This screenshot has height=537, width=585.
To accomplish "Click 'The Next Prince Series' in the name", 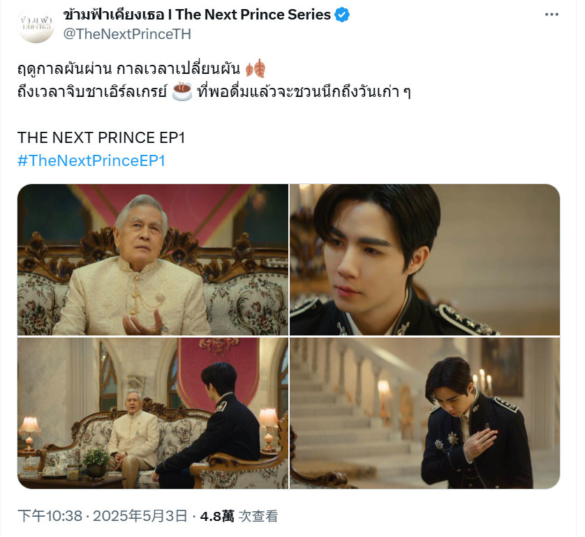I will pyautogui.click(x=253, y=15).
